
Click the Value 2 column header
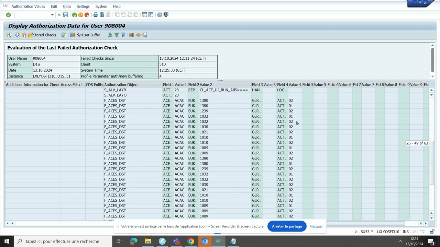click(x=225, y=85)
